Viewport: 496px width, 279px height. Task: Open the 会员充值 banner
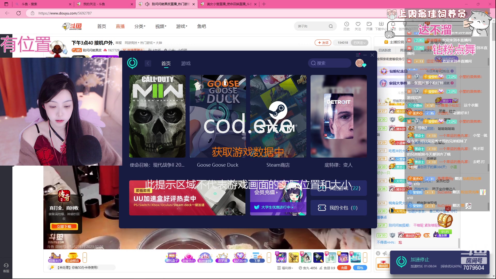(x=278, y=198)
